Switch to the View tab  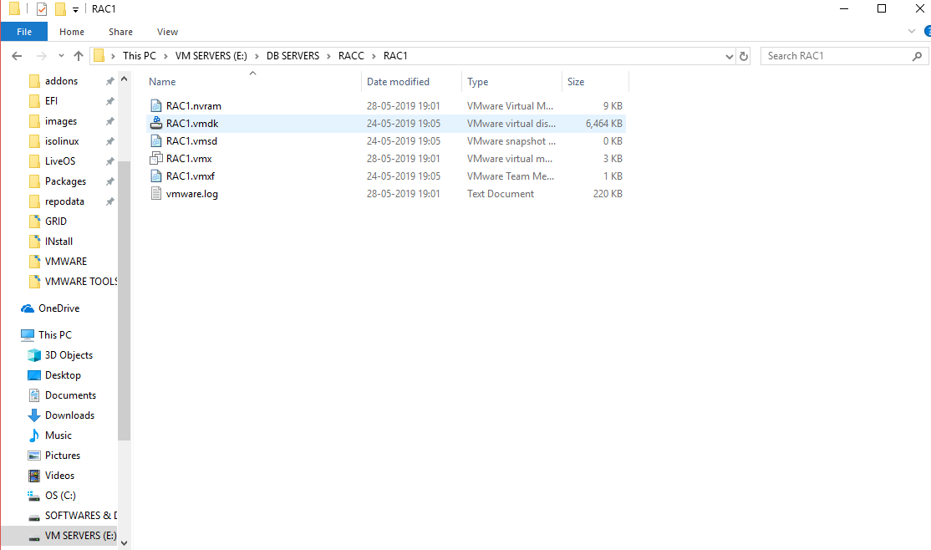[167, 32]
